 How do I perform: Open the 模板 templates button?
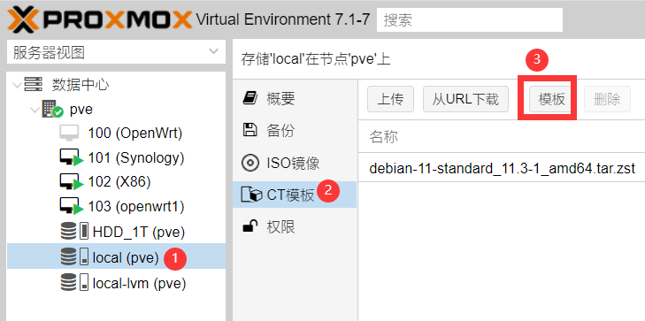click(x=551, y=99)
